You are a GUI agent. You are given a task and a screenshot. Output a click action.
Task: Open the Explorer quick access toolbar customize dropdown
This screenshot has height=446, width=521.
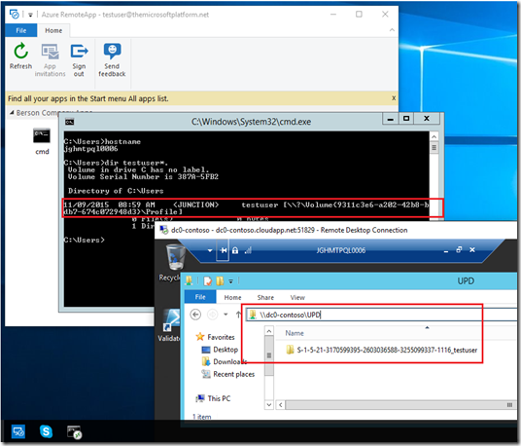pos(231,281)
